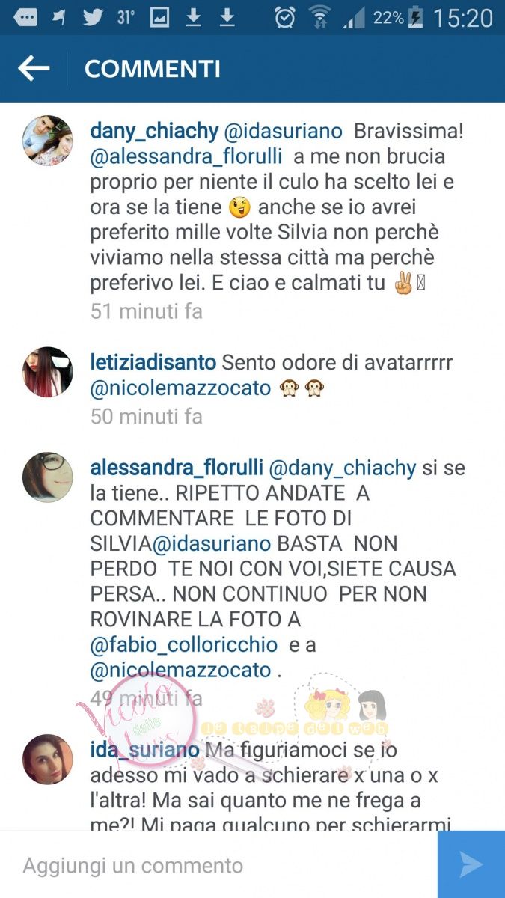Viewport: 505px width, 898px height.
Task: Open the @fabio_colloricchio mention
Action: [184, 645]
